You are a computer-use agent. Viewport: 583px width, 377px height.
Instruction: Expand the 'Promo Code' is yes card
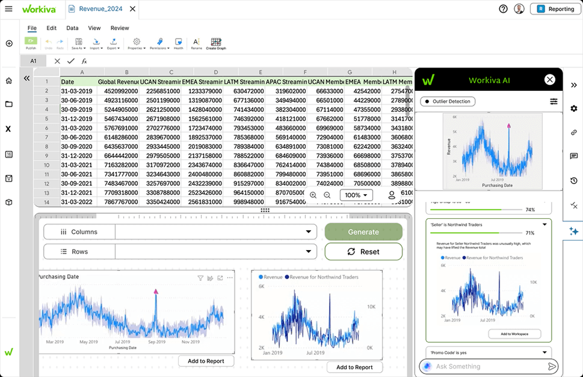coord(544,352)
